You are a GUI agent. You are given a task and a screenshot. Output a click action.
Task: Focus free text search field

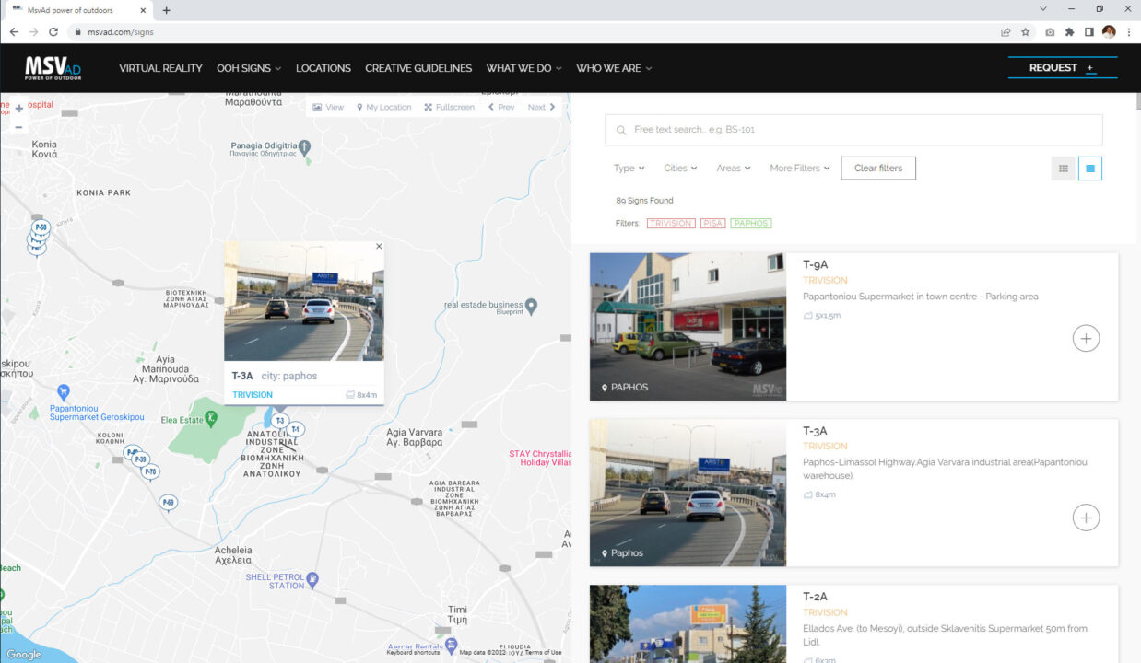click(x=853, y=130)
